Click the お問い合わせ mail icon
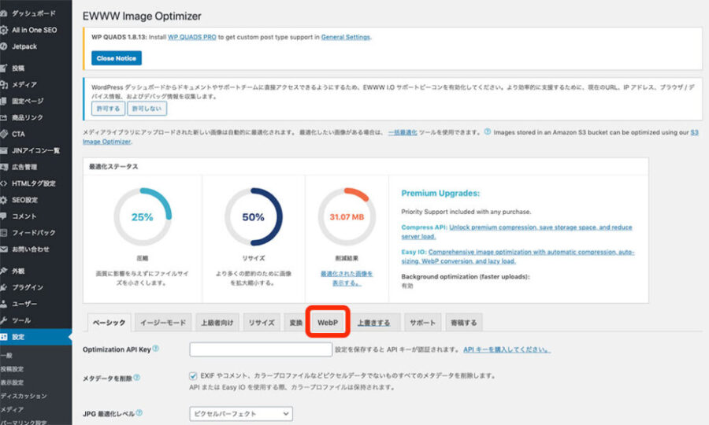 [x=4, y=249]
